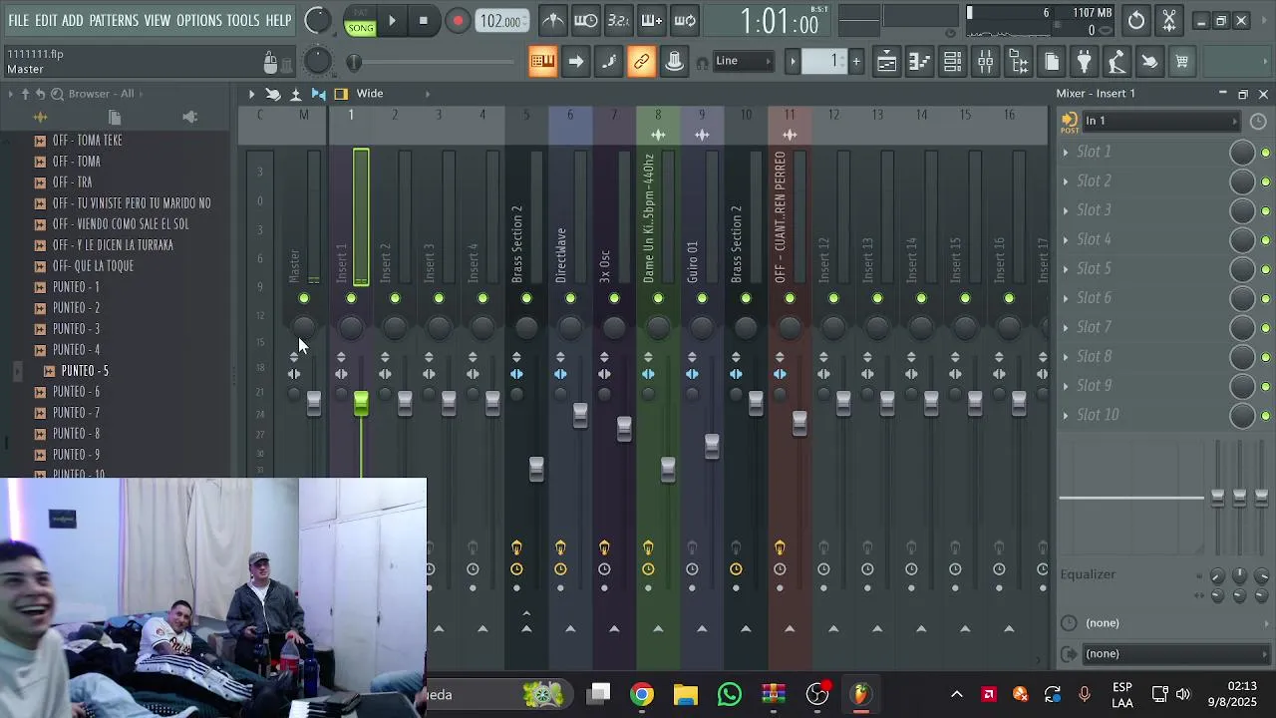Image resolution: width=1276 pixels, height=718 pixels.
Task: Mute the OFF - CUANT..REN PERREO track
Action: point(790,298)
